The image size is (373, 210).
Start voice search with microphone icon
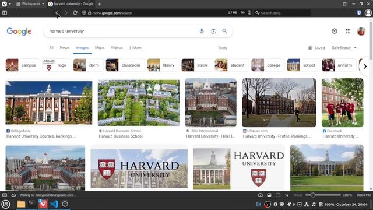202,31
